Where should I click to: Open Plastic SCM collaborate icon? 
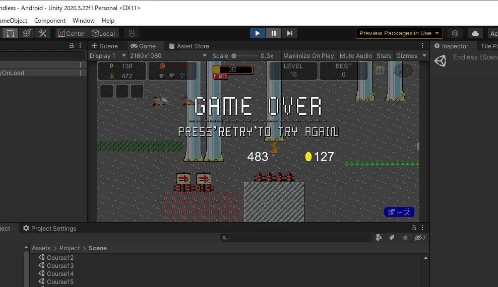coord(455,33)
